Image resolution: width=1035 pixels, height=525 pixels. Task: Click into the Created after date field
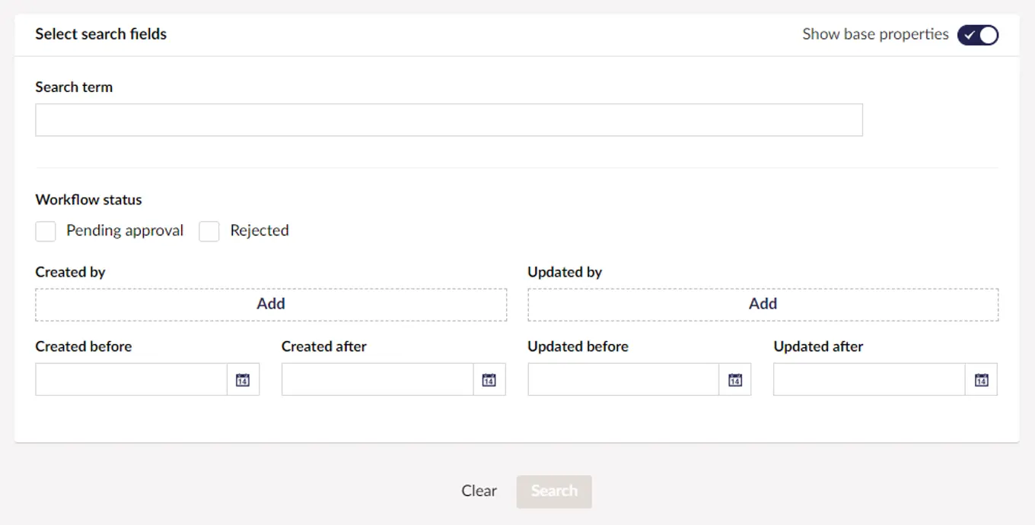(377, 380)
